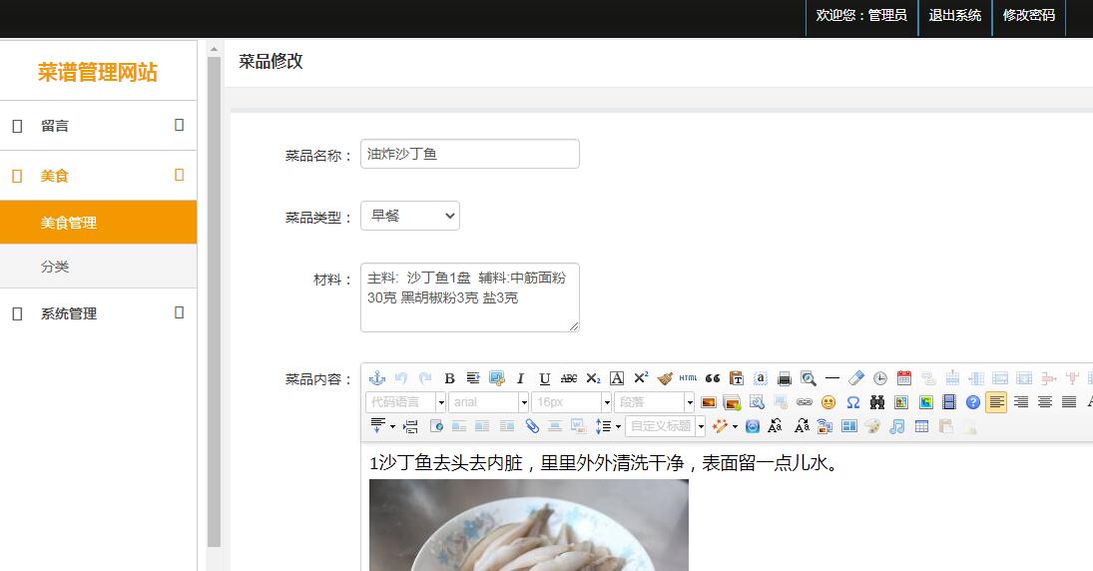Viewport: 1093px width, 571px height.
Task: Click into the 材料 ingredients textarea
Action: tap(470, 297)
